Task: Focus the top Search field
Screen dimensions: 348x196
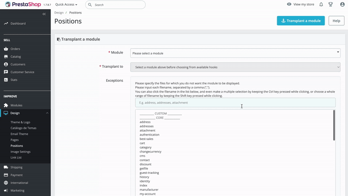Action: pyautogui.click(x=115, y=5)
